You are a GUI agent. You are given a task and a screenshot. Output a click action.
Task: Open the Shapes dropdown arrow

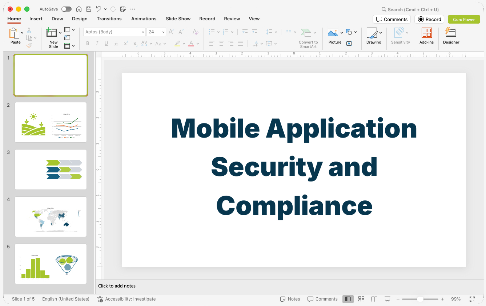coord(356,32)
